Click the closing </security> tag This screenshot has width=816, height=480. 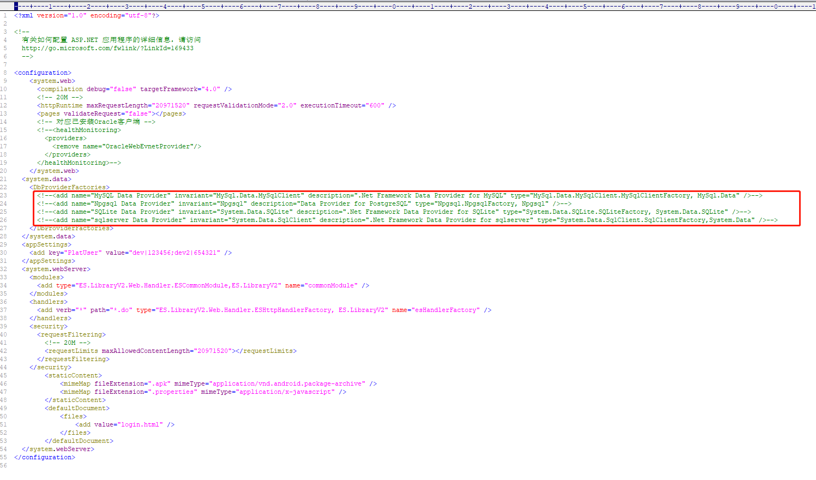(x=50, y=367)
